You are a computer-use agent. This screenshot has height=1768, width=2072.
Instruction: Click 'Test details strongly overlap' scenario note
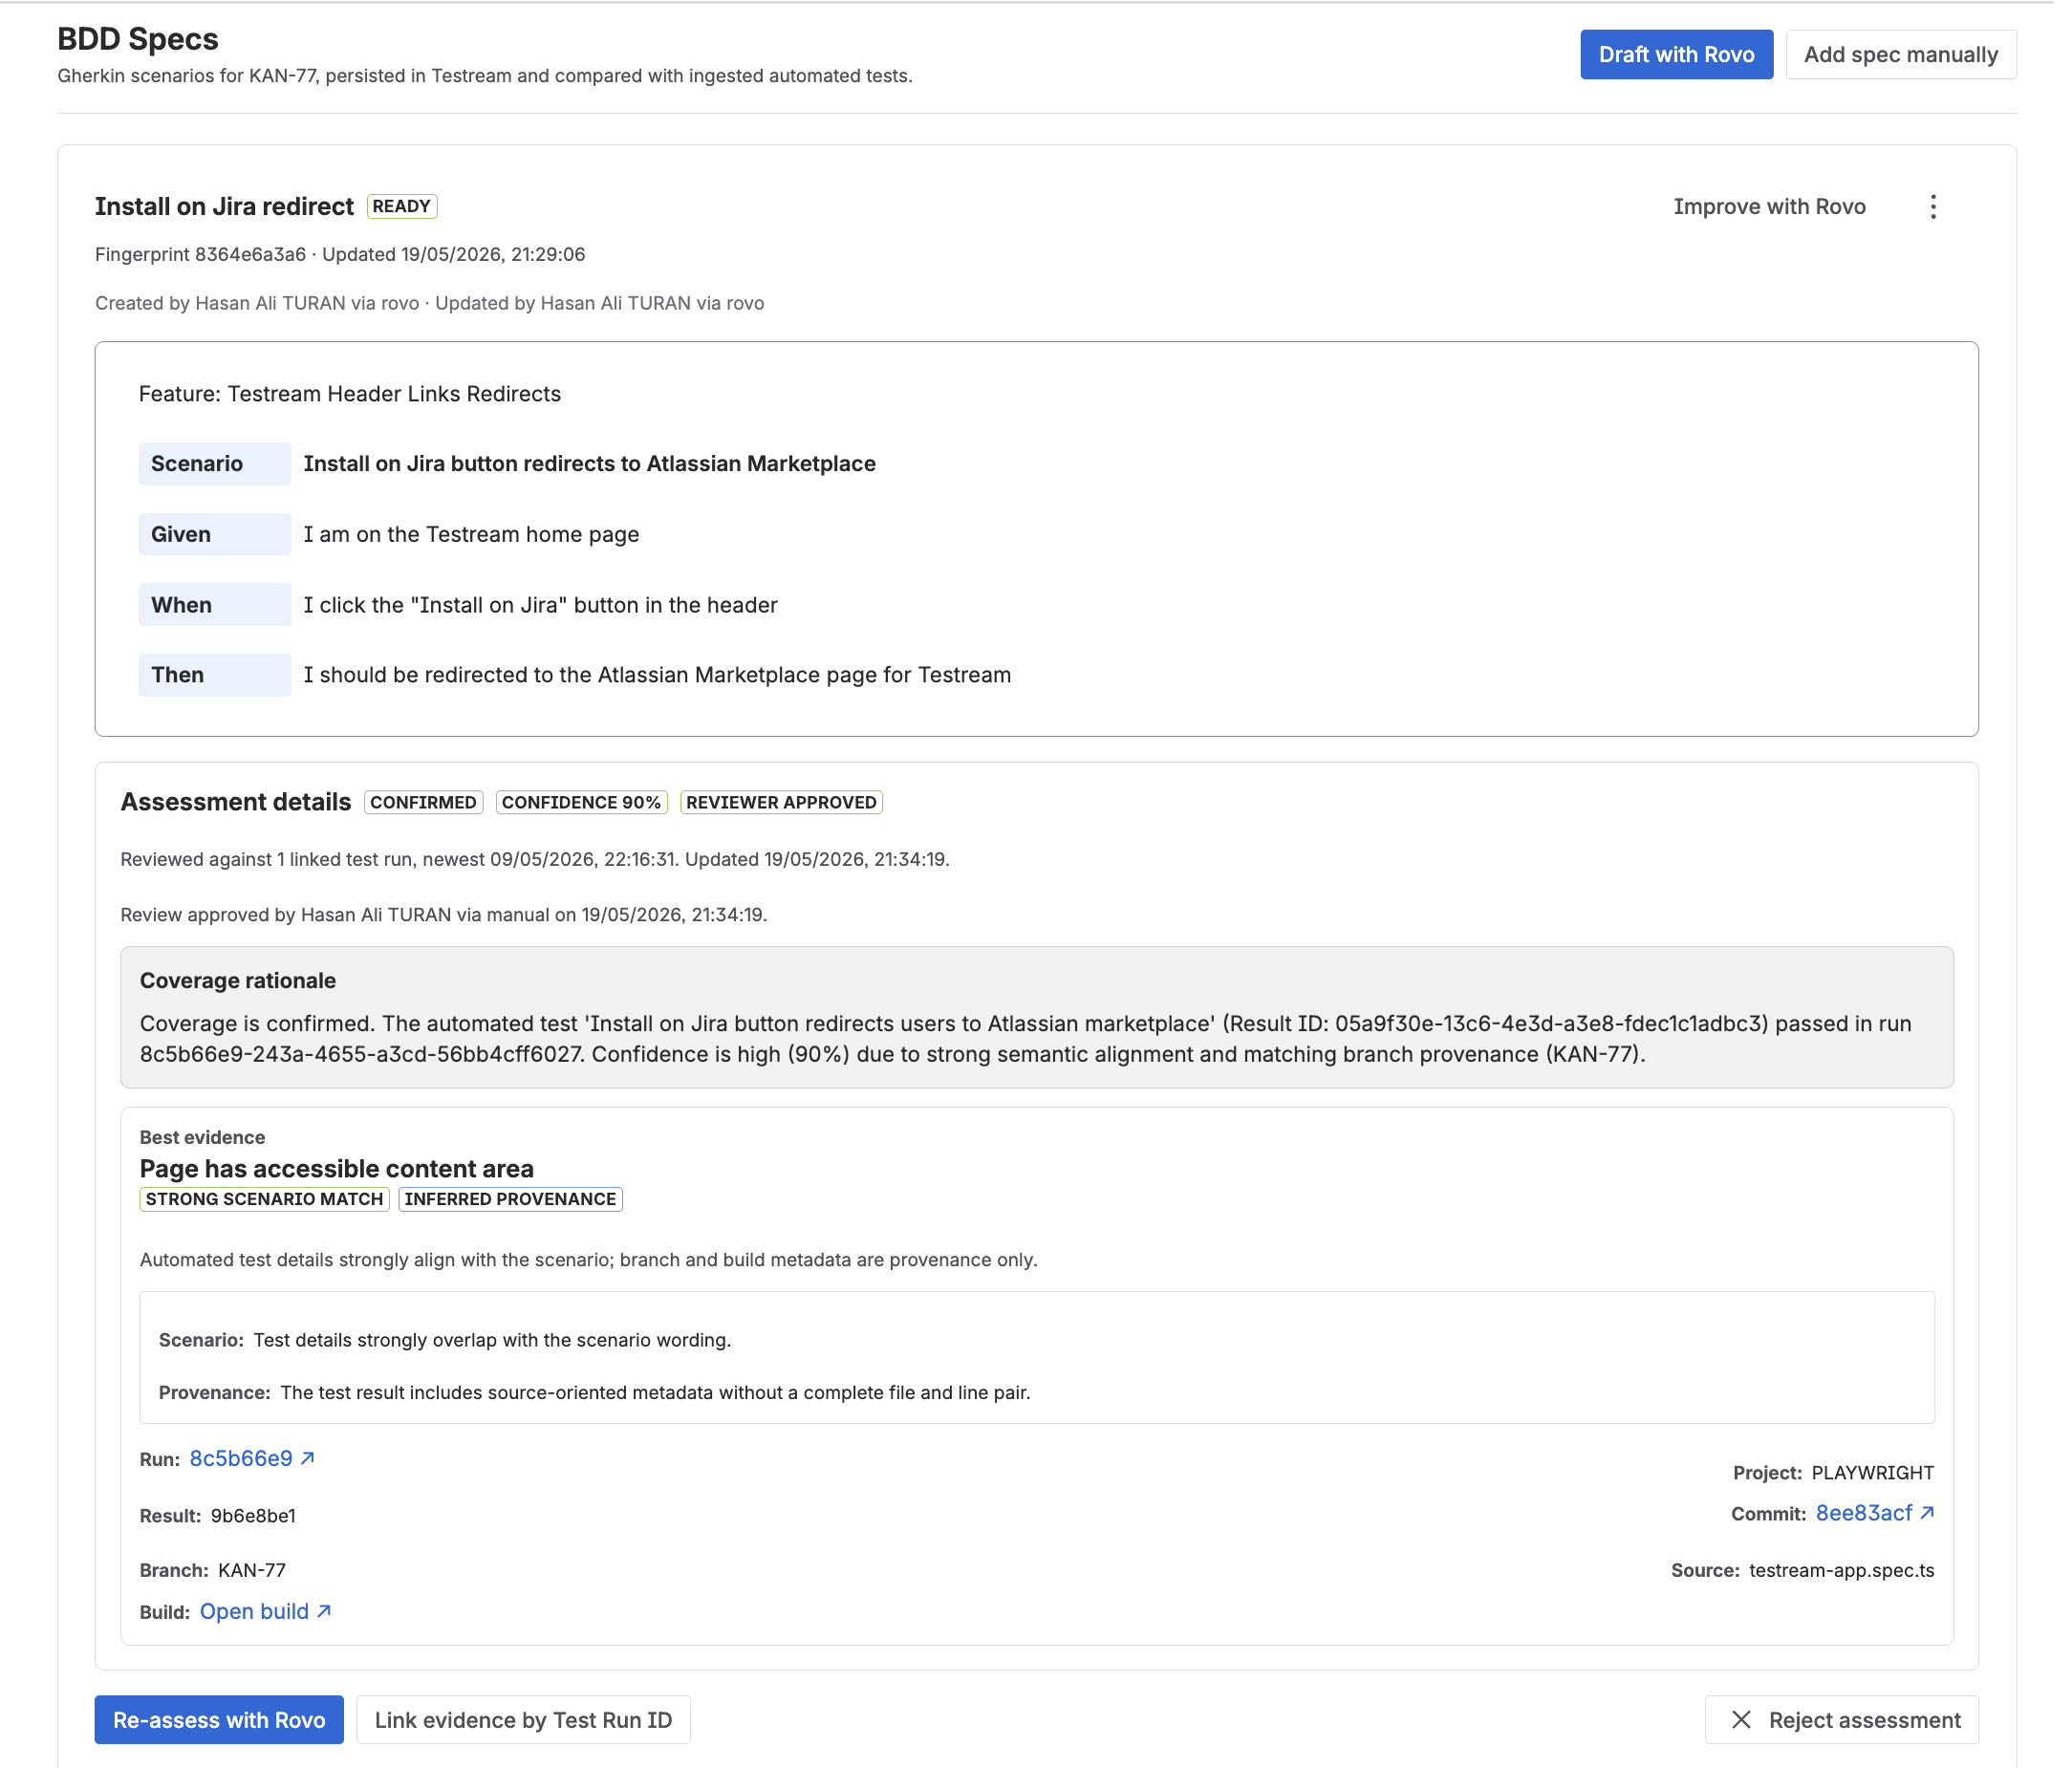point(492,1340)
